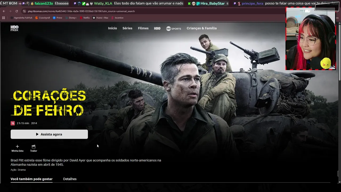The height and width of the screenshot is (192, 341).
Task: Switch to Você também pode gostar tab
Action: [x=31, y=179]
